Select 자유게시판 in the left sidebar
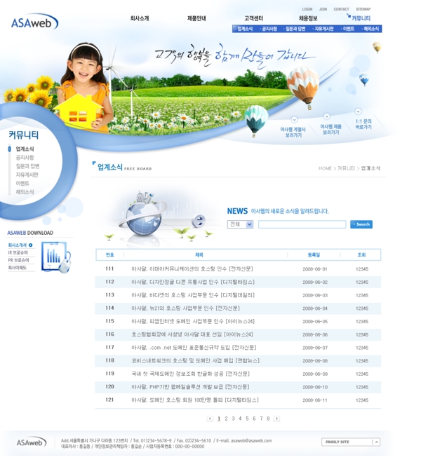The height and width of the screenshot is (462, 421). pos(27,175)
